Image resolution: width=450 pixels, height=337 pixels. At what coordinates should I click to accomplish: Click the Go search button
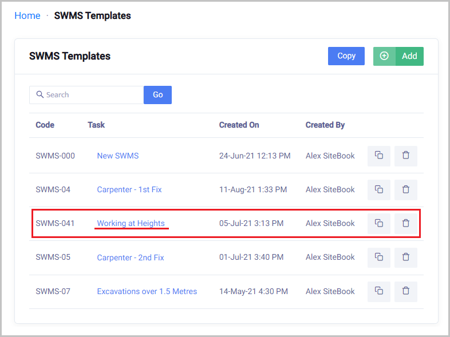tap(157, 95)
